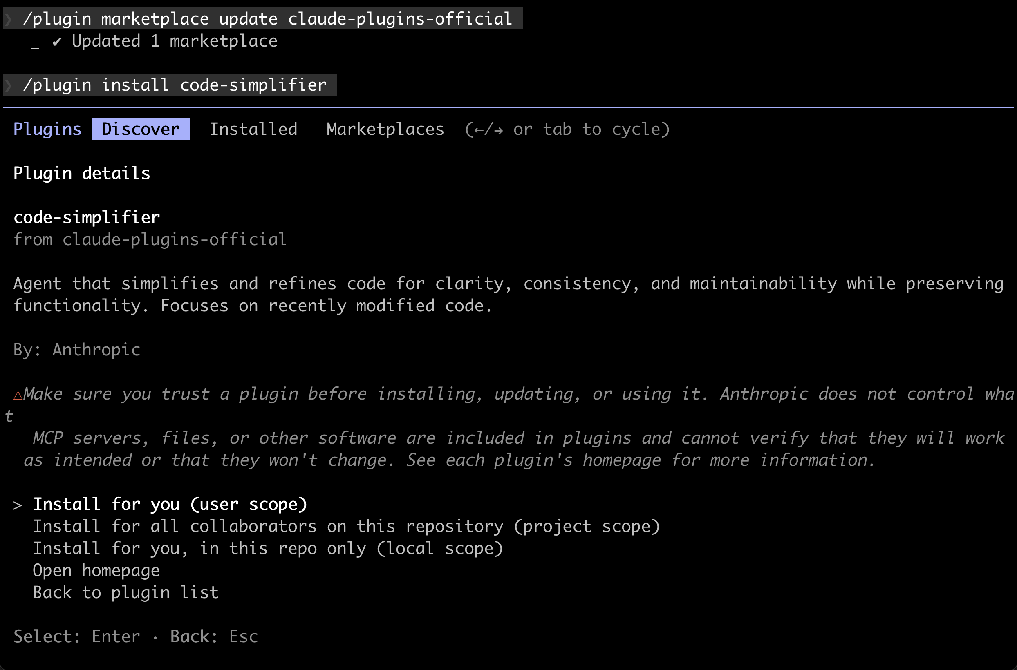Select the Plugins tab

pos(47,129)
